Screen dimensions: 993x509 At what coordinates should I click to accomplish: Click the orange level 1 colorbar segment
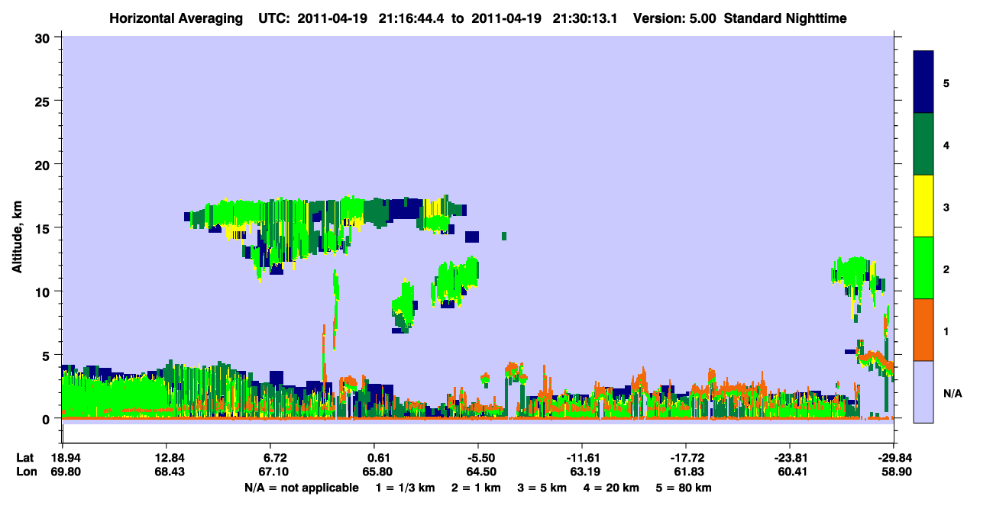(923, 330)
